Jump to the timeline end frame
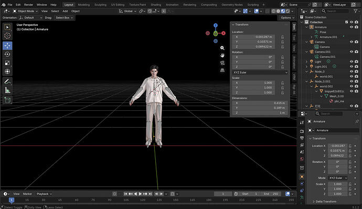Image resolution: width=362 pixels, height=209 pixels. [150, 194]
